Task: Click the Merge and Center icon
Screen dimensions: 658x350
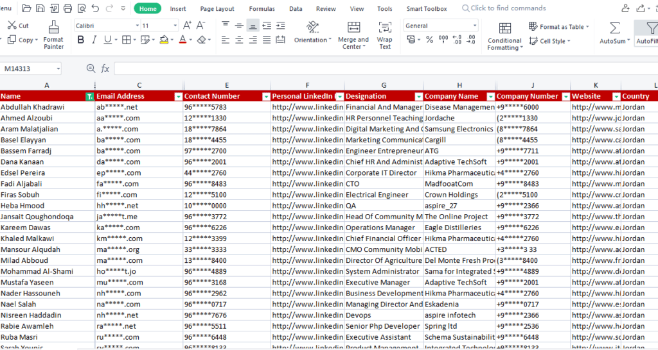Action: (354, 27)
